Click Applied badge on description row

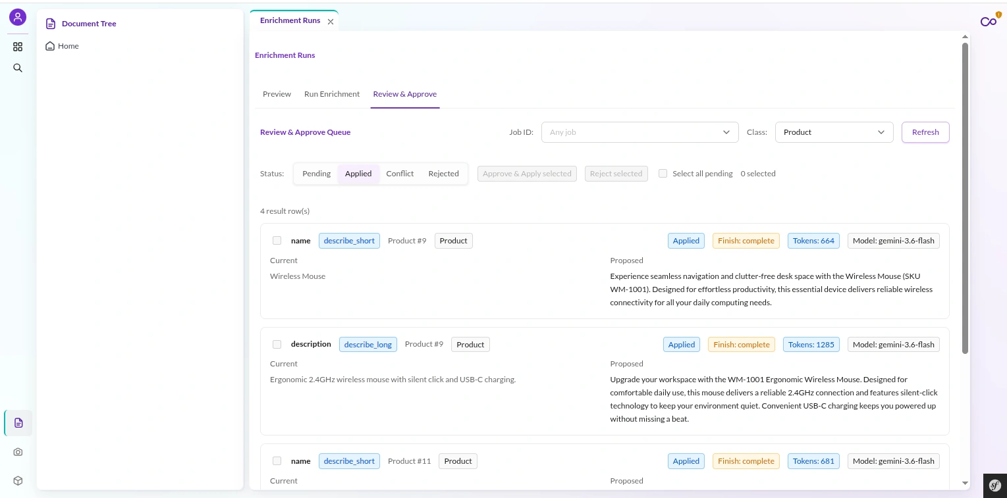[x=682, y=344]
